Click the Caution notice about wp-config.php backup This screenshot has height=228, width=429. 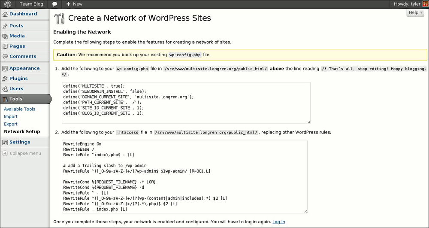240,55
